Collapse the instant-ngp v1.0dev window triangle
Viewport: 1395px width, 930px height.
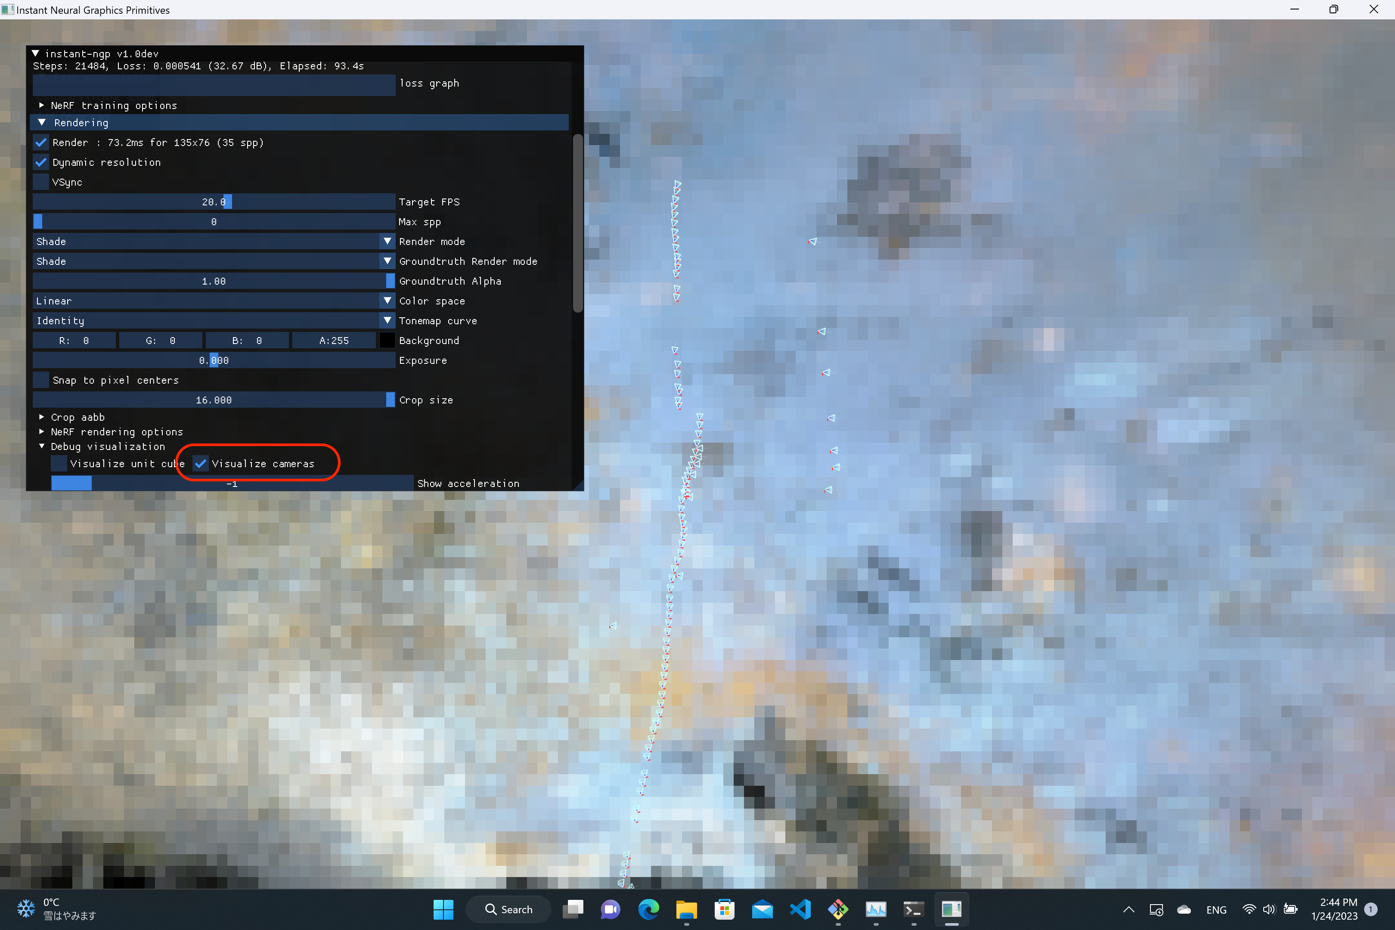(x=36, y=53)
